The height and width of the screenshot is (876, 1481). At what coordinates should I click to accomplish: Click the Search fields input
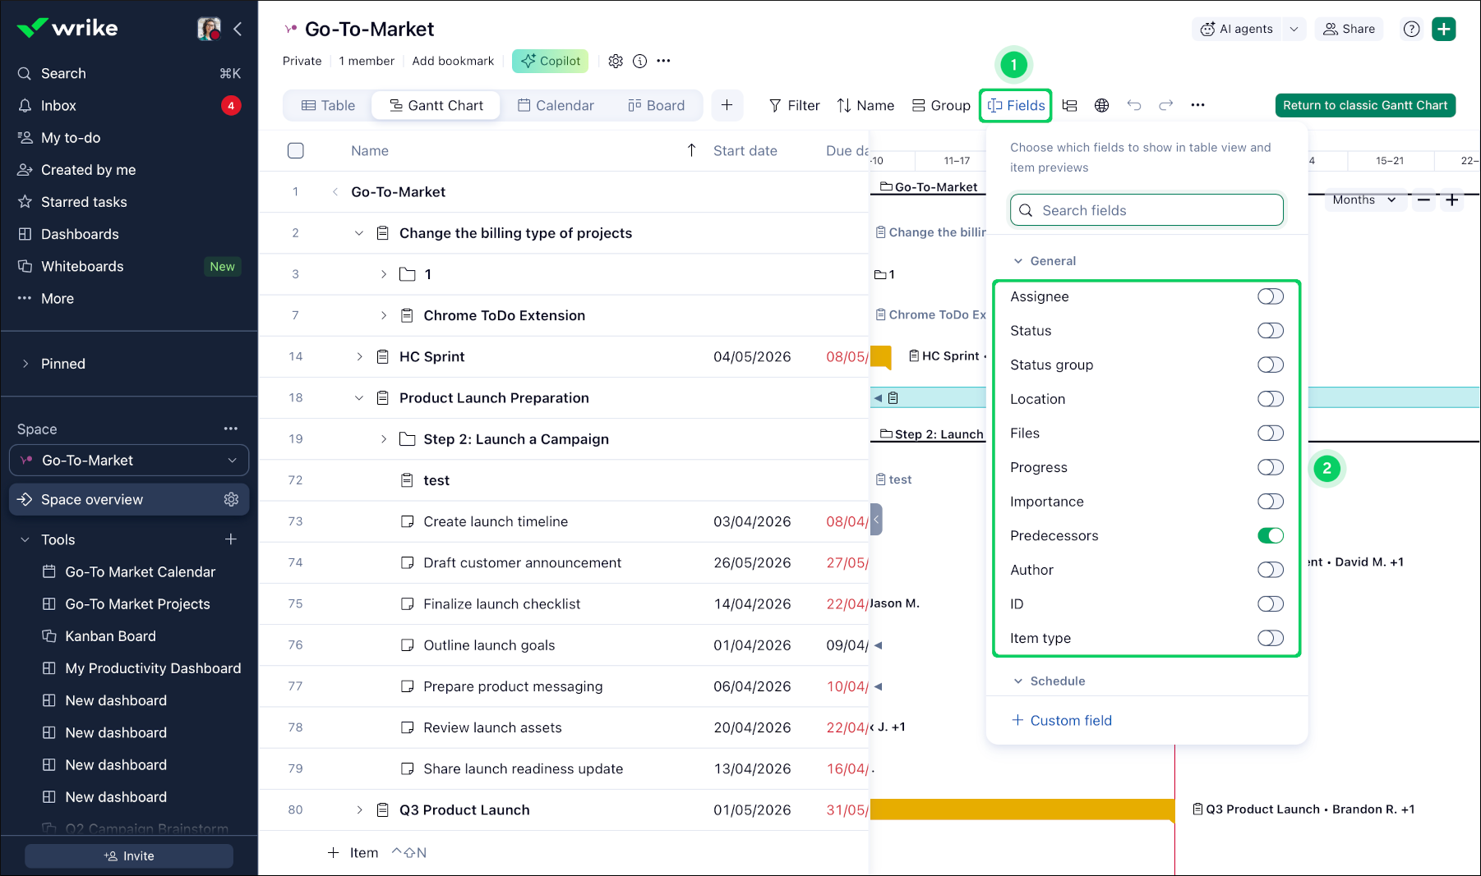[1147, 210]
